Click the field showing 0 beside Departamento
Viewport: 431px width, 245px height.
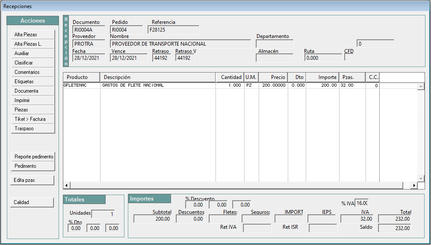[375, 44]
